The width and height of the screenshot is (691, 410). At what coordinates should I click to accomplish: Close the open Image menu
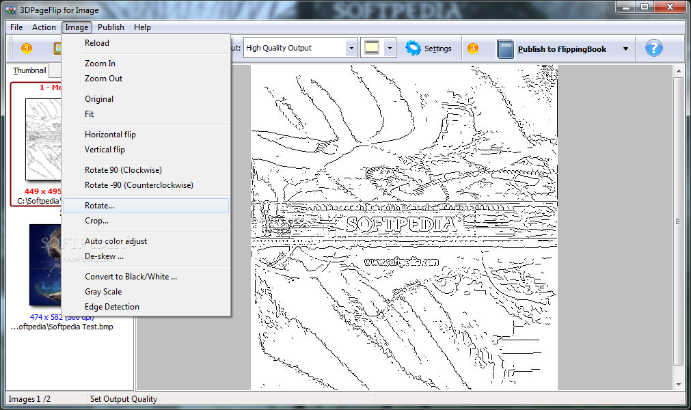pos(77,27)
